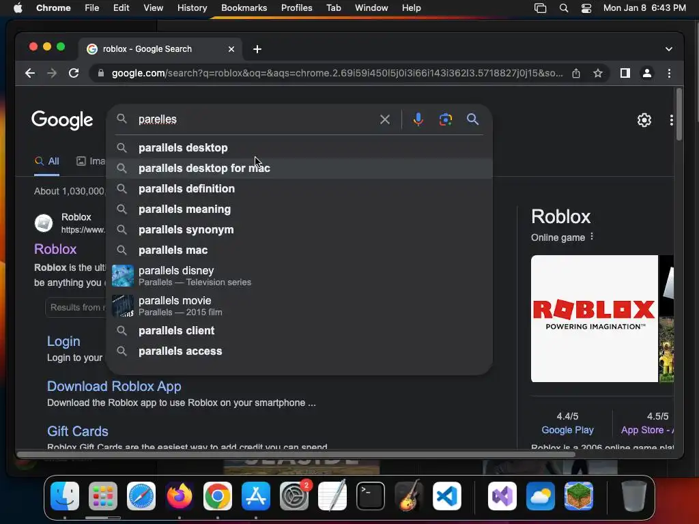Close the roblox - Google Search tab

pos(231,49)
